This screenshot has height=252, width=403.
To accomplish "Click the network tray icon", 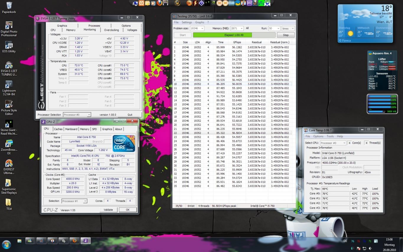I will click(x=364, y=248).
